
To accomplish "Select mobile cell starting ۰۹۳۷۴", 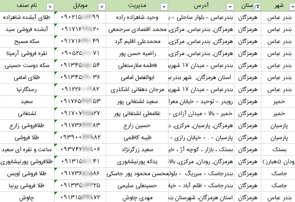I will 80,150.
